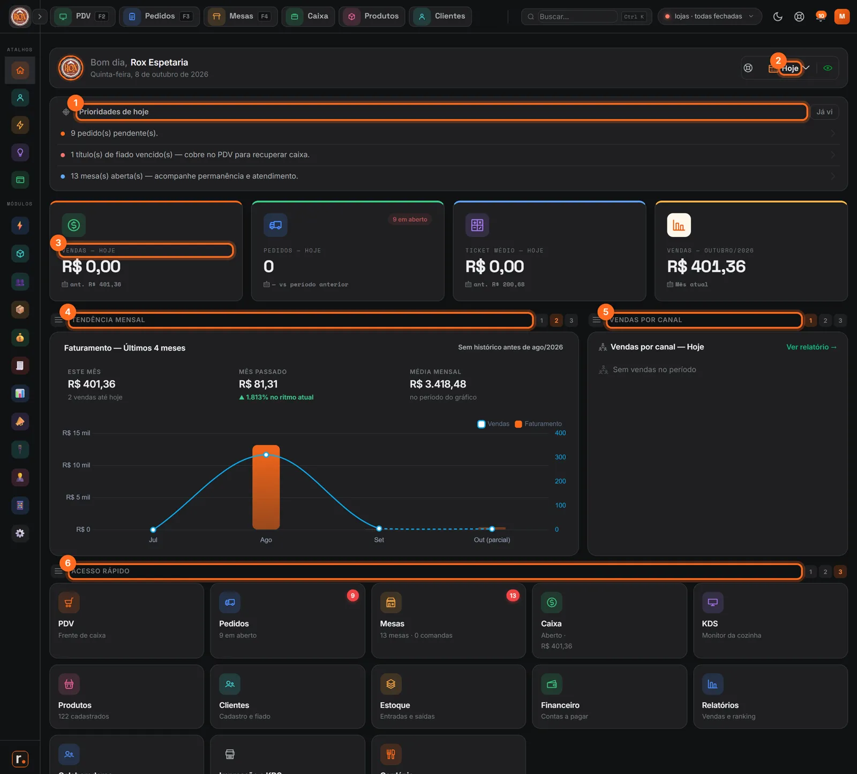Click the person shortcut icon under Atalhos
Viewport: 857px width, 774px height.
point(20,98)
